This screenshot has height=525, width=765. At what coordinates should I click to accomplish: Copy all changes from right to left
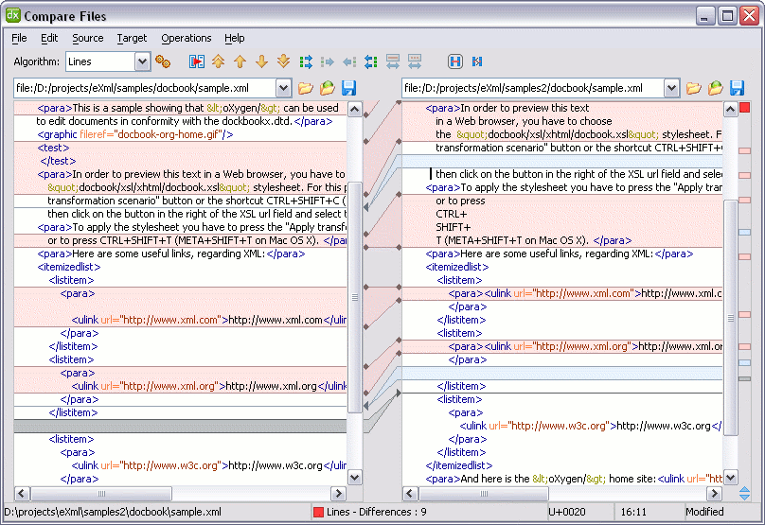point(370,61)
